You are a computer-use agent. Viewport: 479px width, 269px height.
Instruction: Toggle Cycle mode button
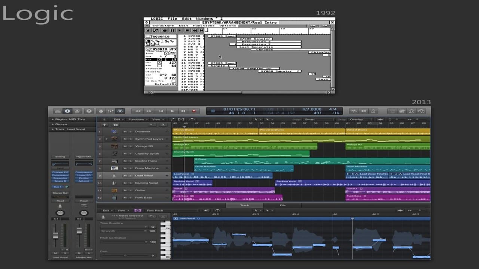pyautogui.click(x=354, y=111)
